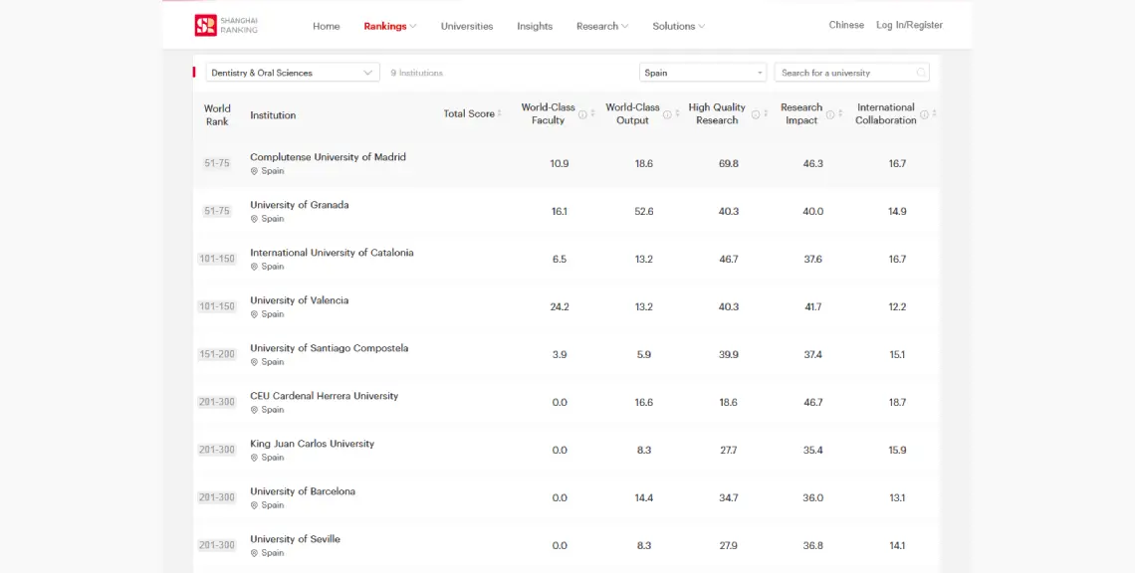Sort by World-Class Output arrows
This screenshot has width=1135, height=573.
click(678, 113)
